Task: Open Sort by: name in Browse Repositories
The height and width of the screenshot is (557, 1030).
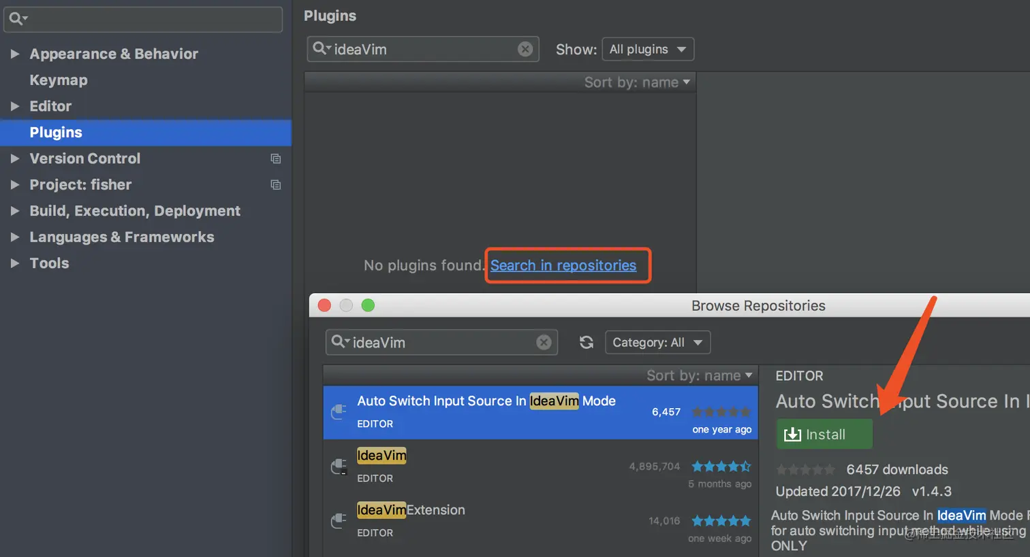Action: coord(700,375)
